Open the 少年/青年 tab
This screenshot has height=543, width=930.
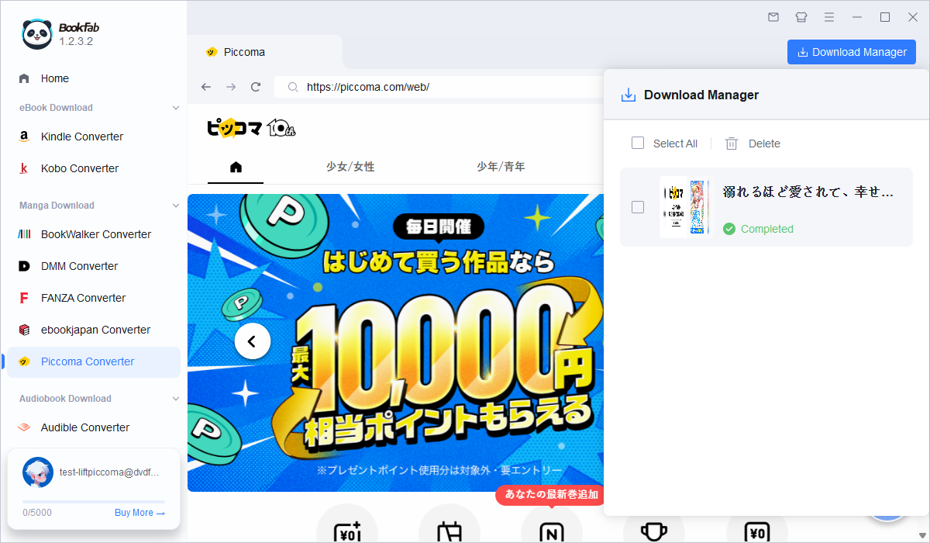(x=501, y=167)
